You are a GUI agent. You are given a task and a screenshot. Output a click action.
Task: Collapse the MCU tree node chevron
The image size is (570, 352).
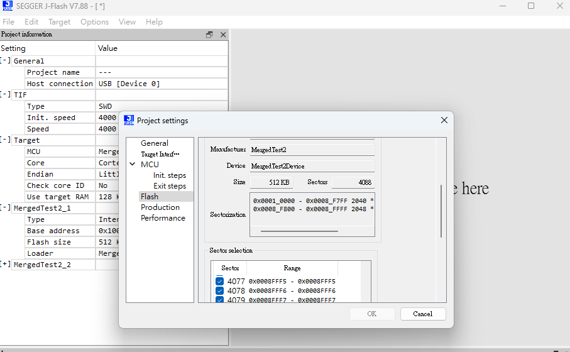point(133,164)
